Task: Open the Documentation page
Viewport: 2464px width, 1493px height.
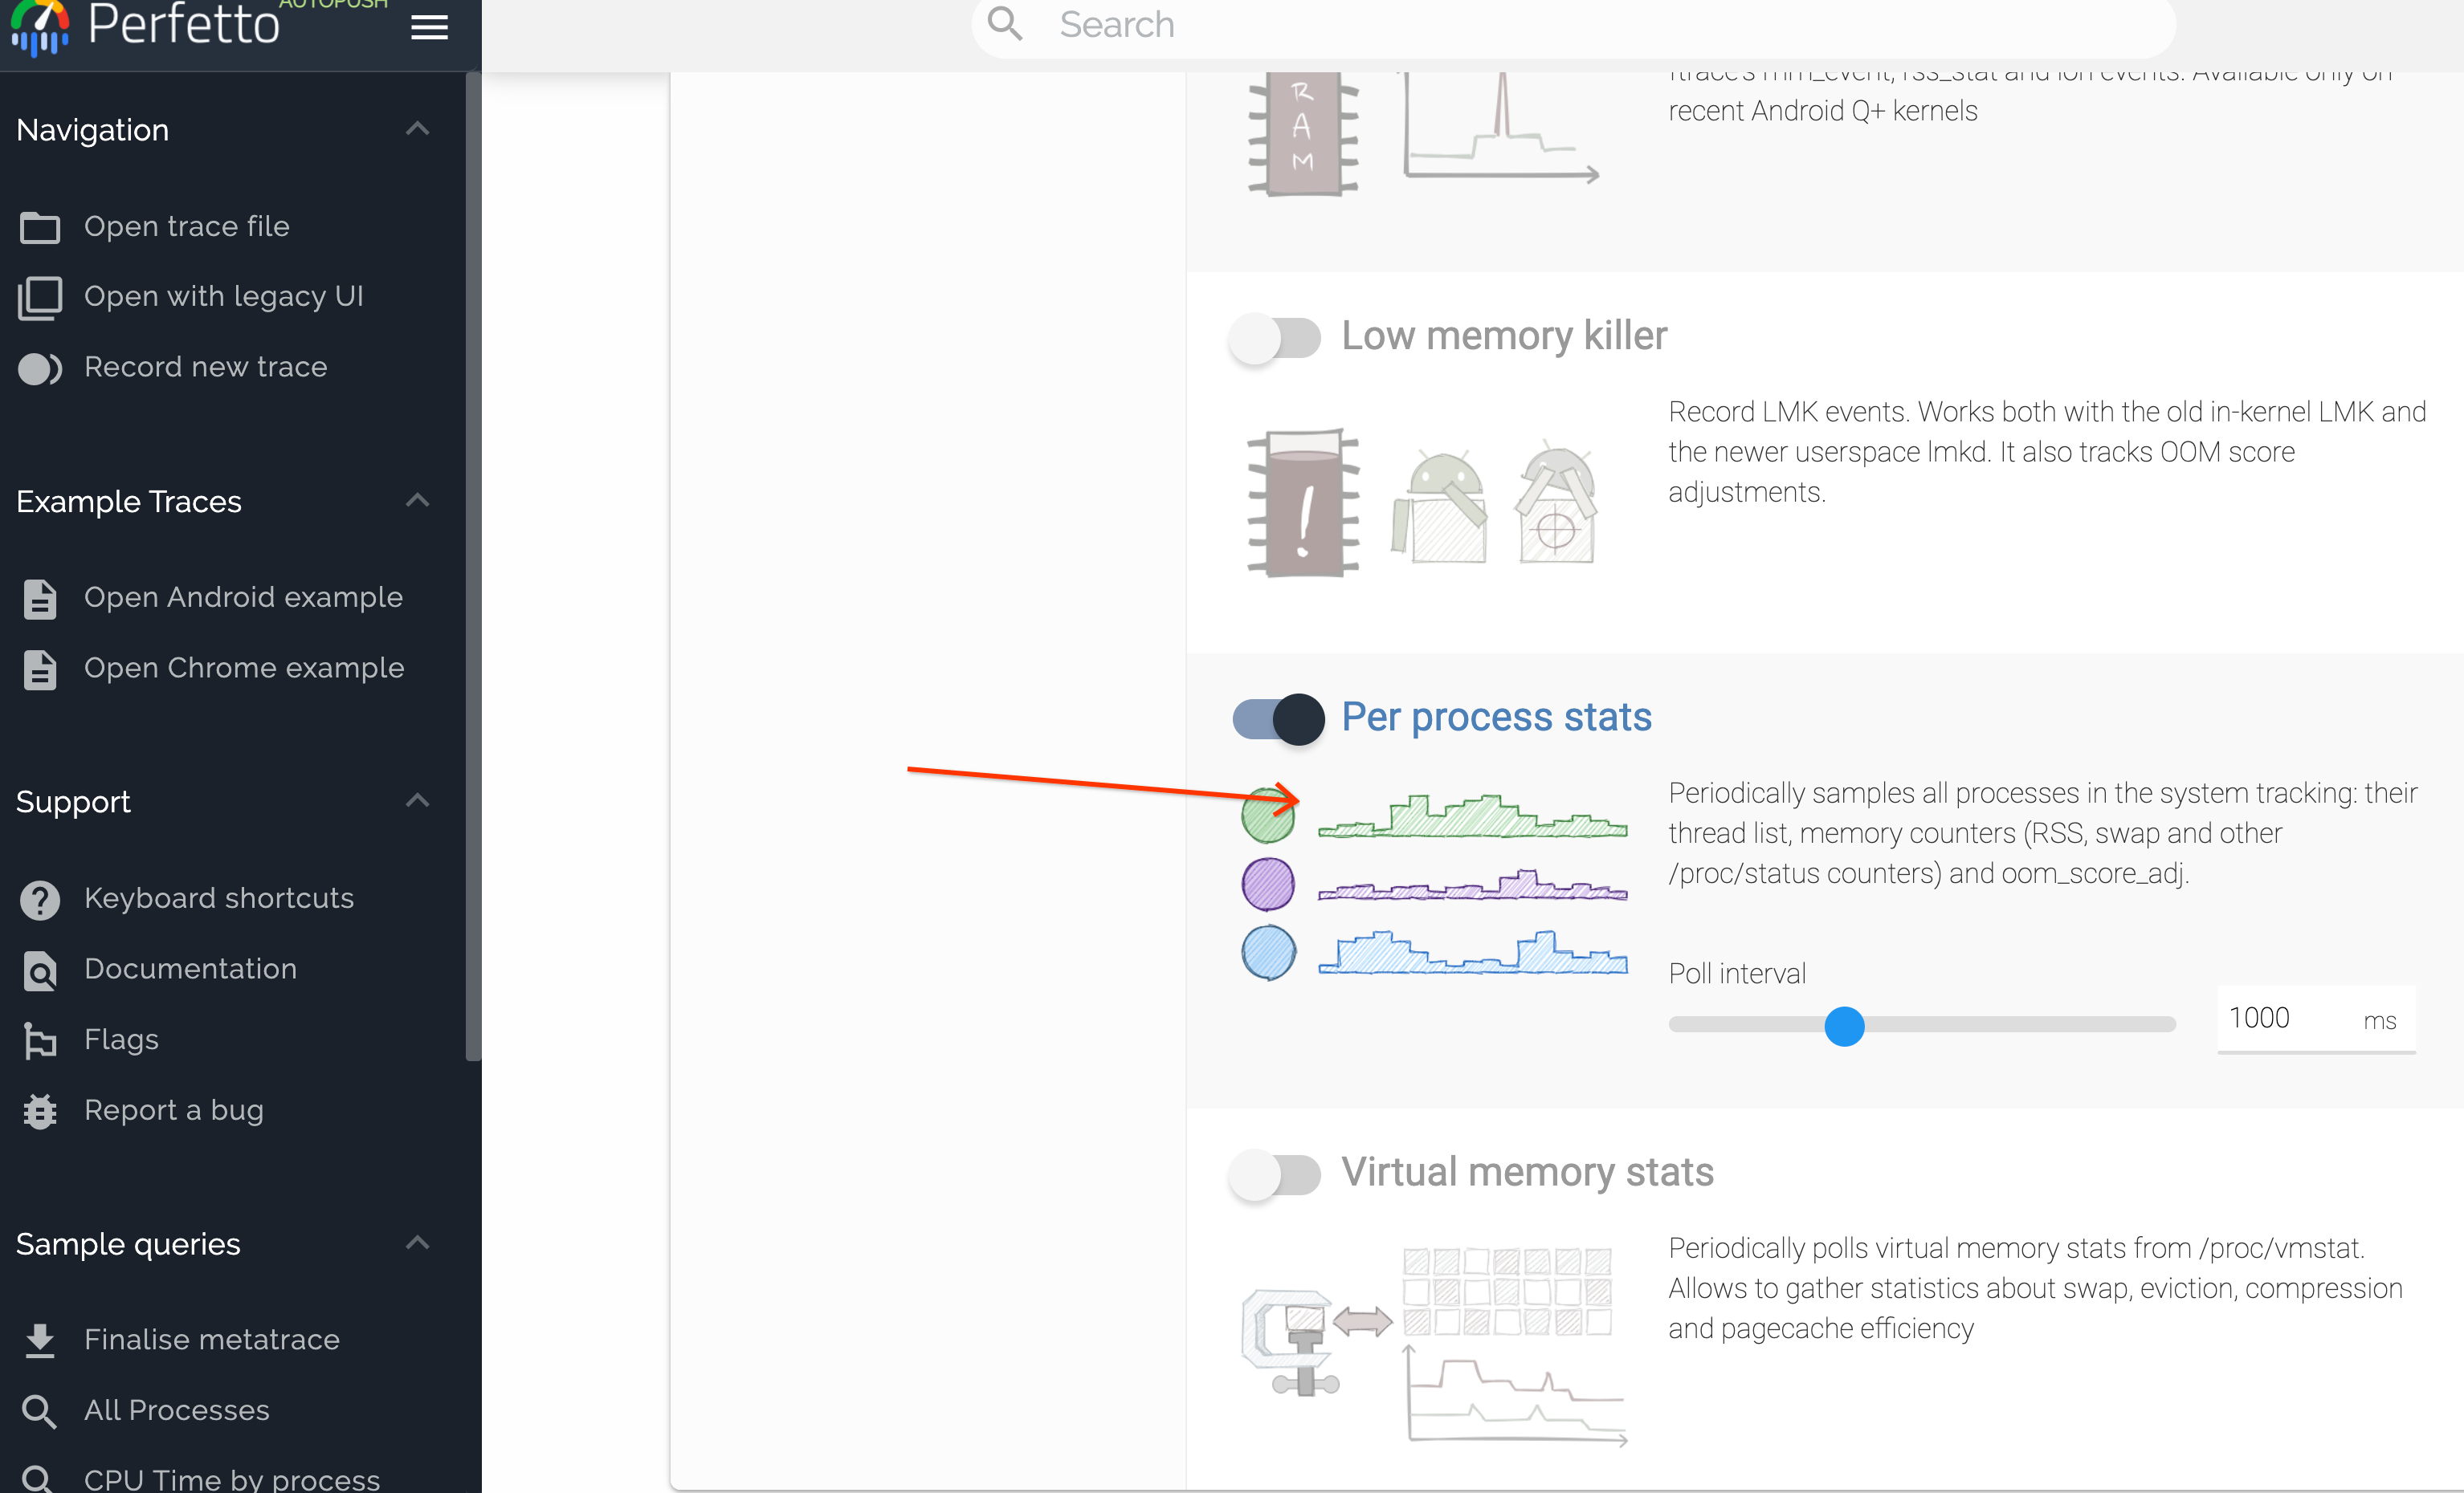Action: tap(190, 968)
